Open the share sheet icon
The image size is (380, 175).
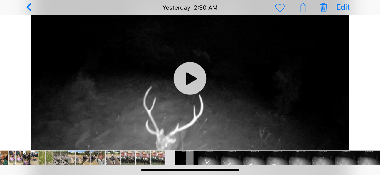pos(303,8)
